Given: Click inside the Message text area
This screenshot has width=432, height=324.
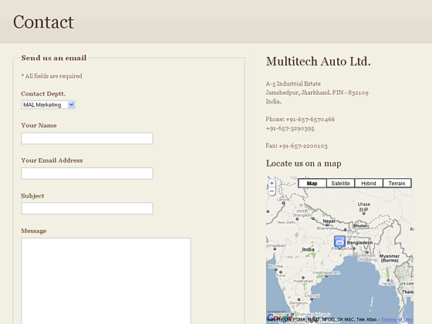Looking at the screenshot, I should pyautogui.click(x=106, y=281).
